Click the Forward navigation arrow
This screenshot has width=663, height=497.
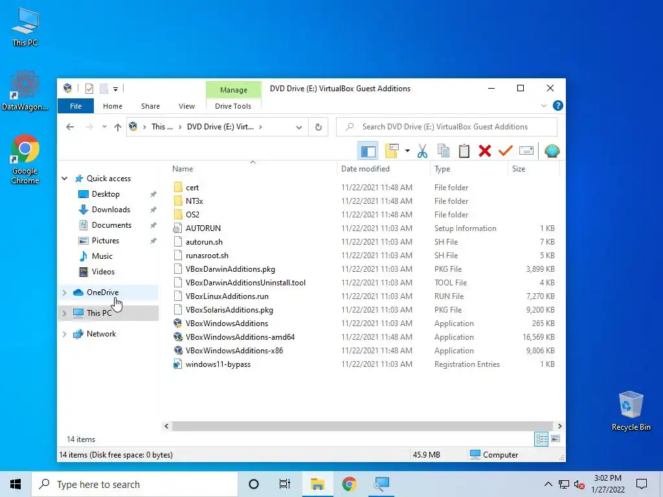89,127
